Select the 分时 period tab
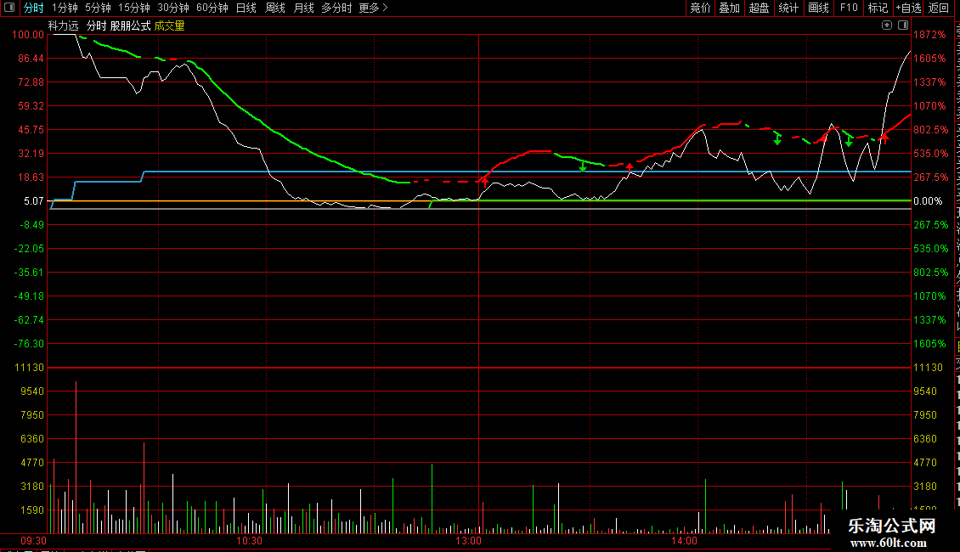Viewport: 960px width, 552px height. click(x=34, y=8)
